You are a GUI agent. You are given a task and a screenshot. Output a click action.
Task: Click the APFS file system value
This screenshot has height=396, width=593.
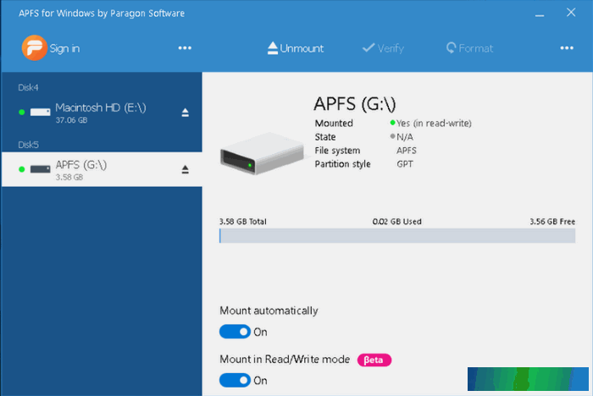[x=407, y=151]
